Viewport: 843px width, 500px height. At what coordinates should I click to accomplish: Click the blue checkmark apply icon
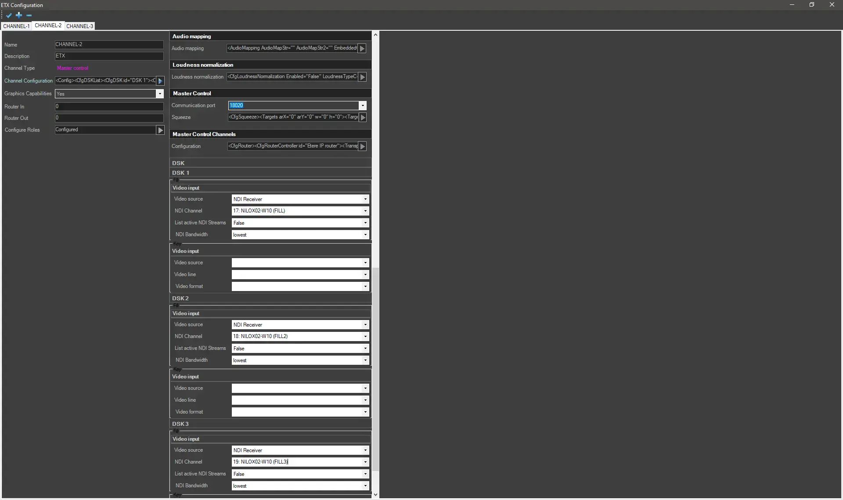(x=9, y=15)
